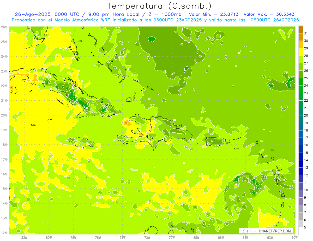
Task: Pick color bar swatch between 19 and 20
Action: pos(301,119)
